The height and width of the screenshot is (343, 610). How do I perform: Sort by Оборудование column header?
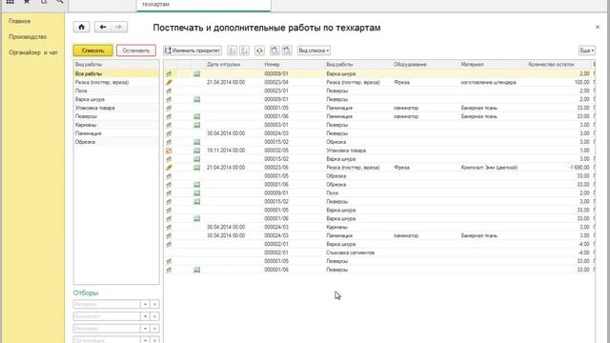(x=424, y=64)
